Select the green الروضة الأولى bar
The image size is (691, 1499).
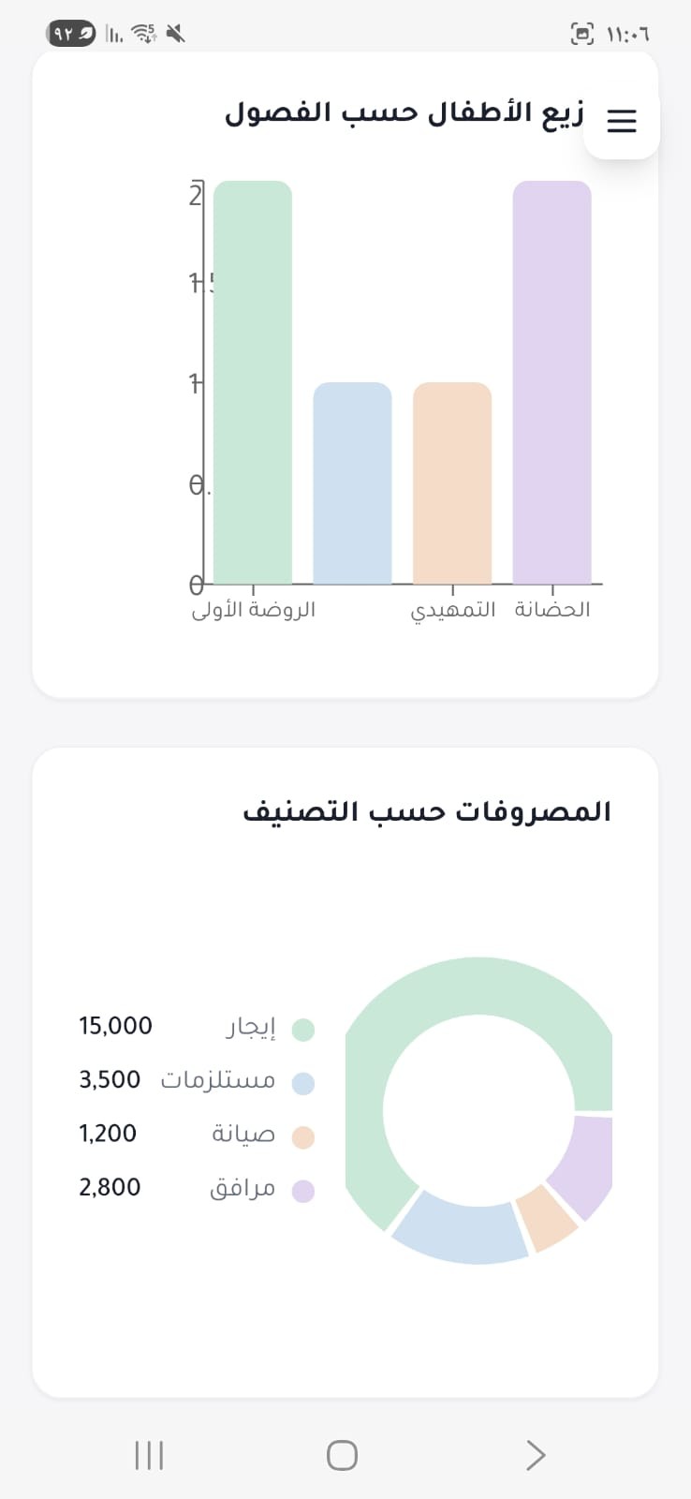click(253, 382)
